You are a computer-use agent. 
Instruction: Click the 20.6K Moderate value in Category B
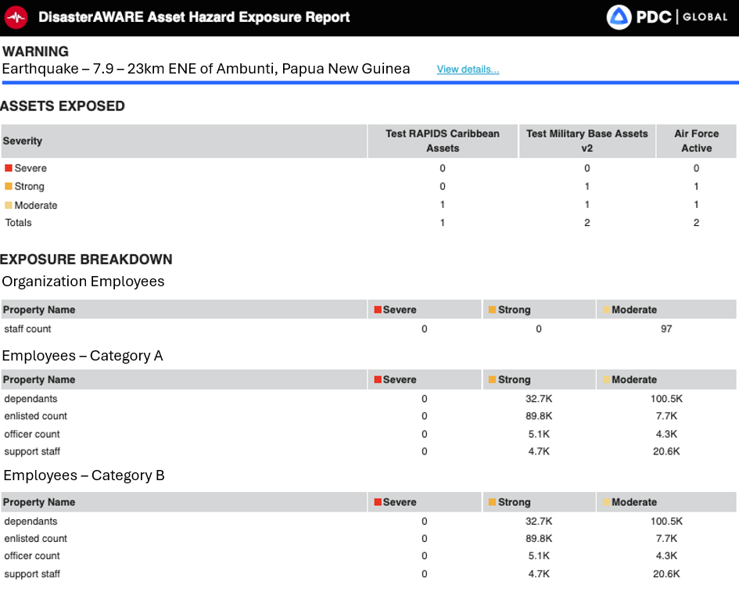[666, 574]
